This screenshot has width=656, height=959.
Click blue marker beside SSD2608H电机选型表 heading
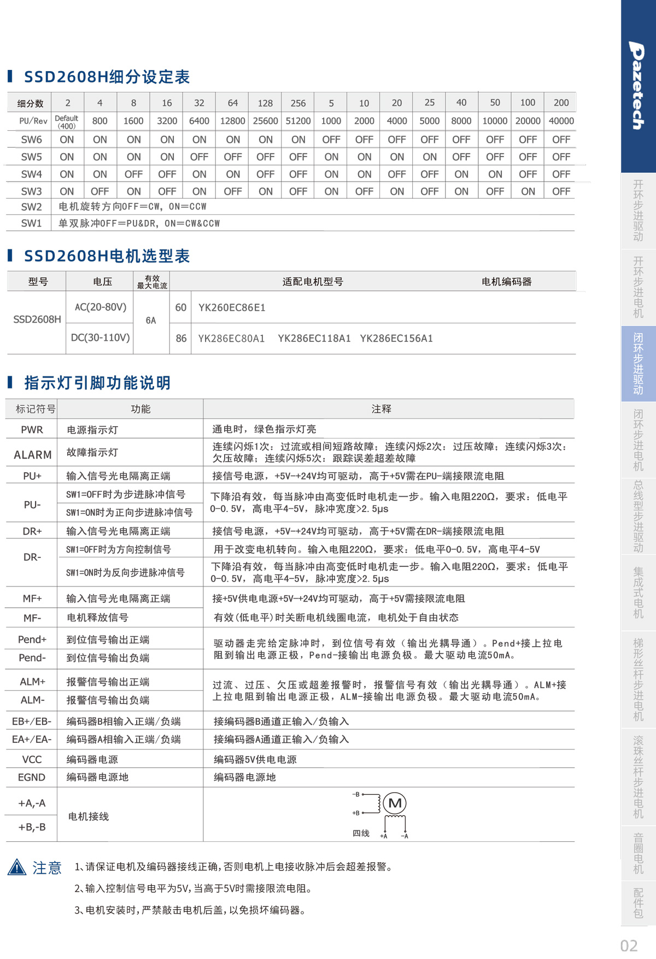coord(10,255)
